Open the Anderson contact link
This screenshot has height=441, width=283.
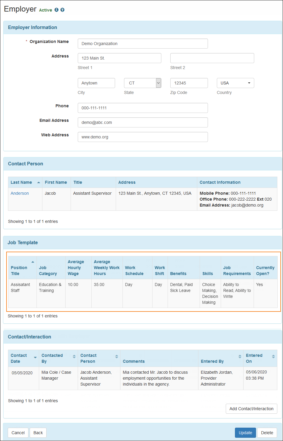pos(20,193)
